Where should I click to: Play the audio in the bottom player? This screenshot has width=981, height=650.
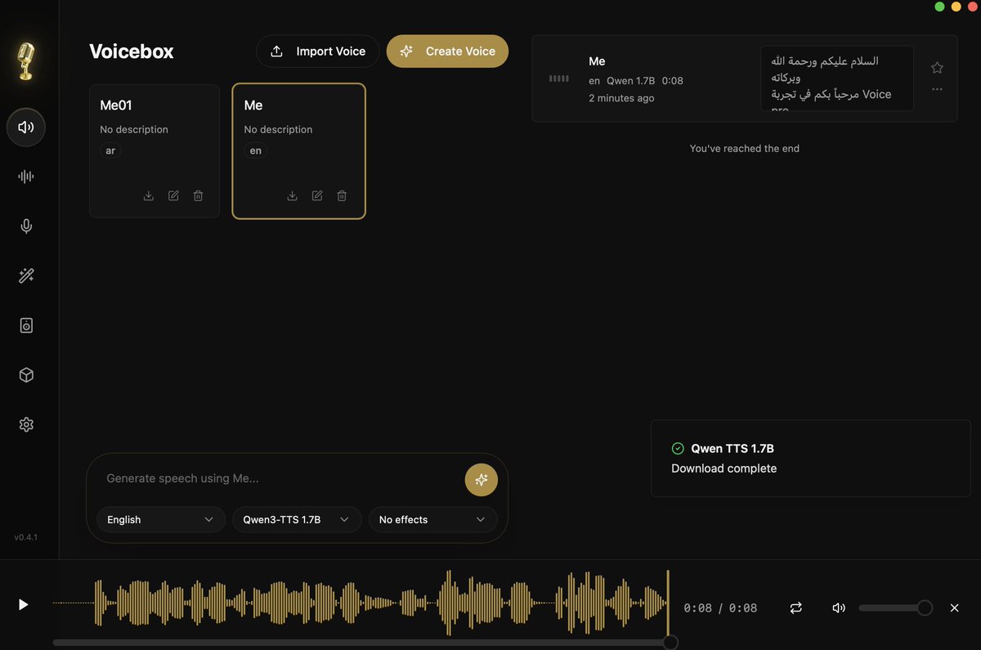pyautogui.click(x=24, y=605)
